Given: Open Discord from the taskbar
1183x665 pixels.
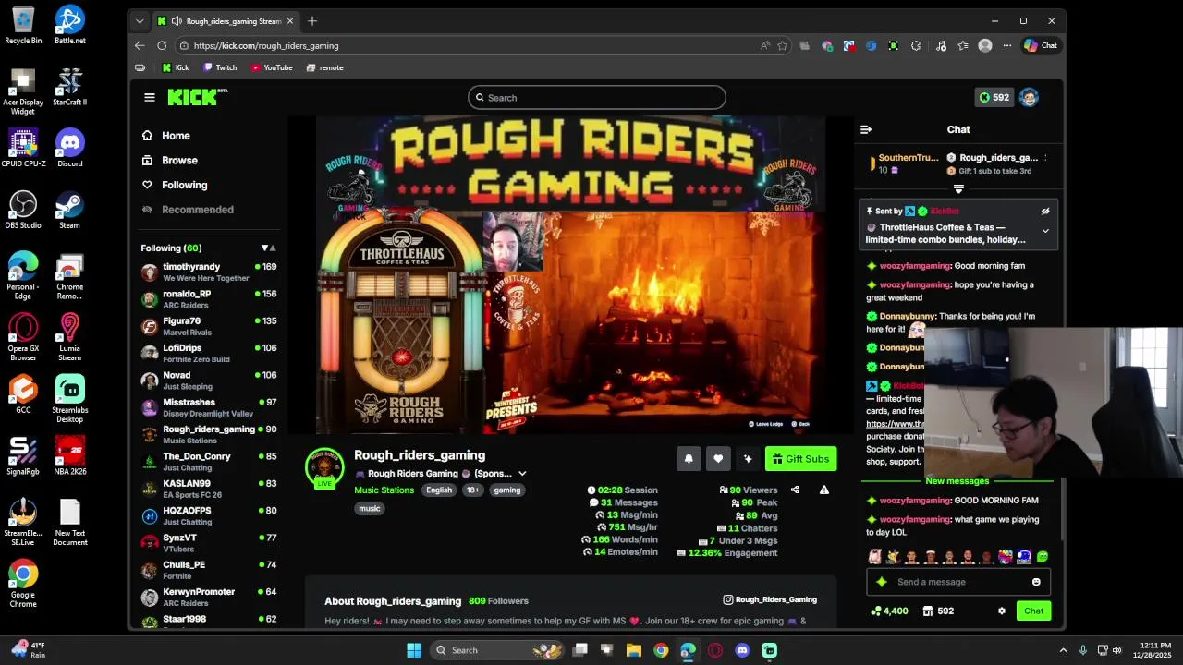Looking at the screenshot, I should point(742,650).
